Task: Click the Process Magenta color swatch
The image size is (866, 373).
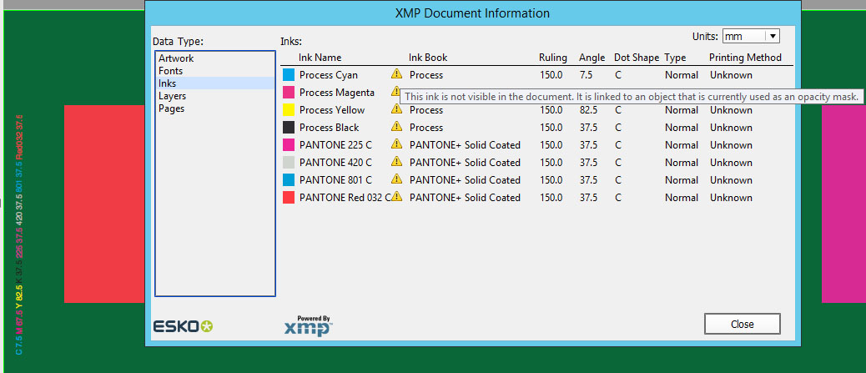Action: click(289, 93)
